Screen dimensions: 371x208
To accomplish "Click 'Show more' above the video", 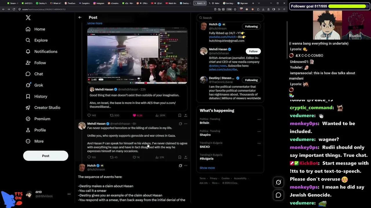I will tap(95, 23).
